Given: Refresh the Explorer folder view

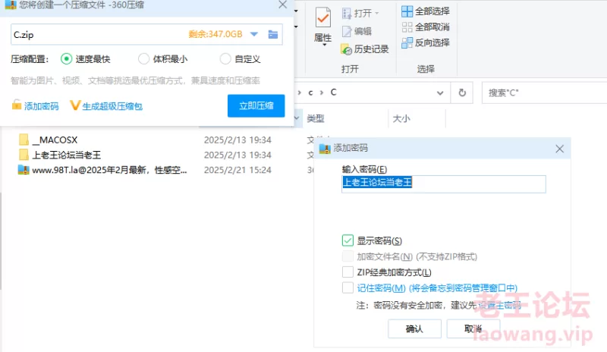Looking at the screenshot, I should pos(462,93).
